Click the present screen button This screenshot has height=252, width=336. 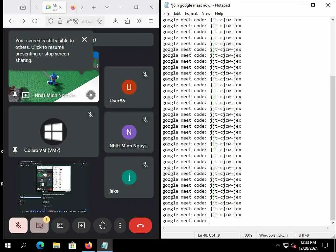tap(81, 225)
